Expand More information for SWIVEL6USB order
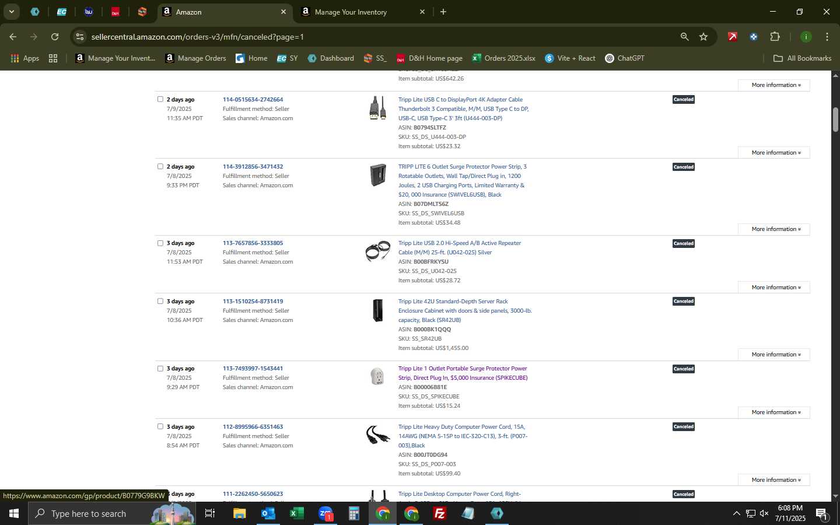This screenshot has width=840, height=525. click(x=773, y=229)
